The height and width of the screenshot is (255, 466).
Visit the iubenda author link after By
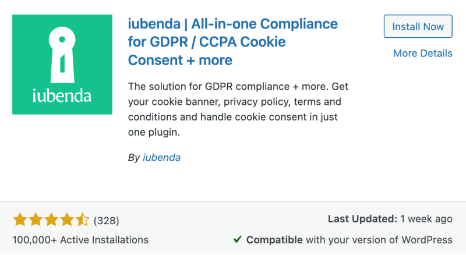[x=161, y=157]
